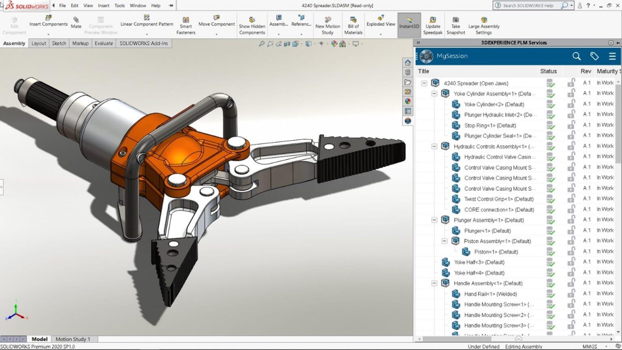Select the Mate tool

76,22
